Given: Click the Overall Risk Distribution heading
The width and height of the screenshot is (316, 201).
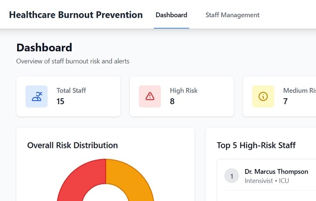Looking at the screenshot, I should (x=72, y=145).
